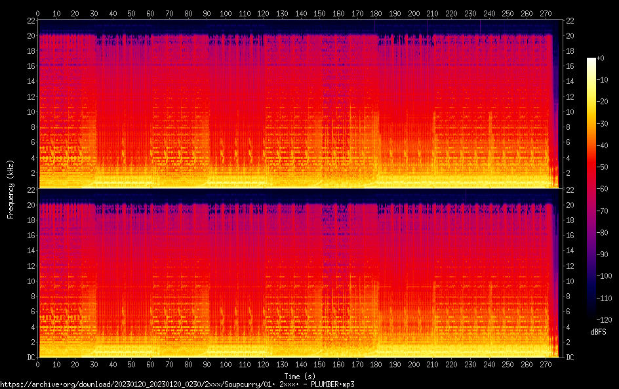Click the 'dBFS' label under the color bar
Screen dimensions: 619x389
597,333
